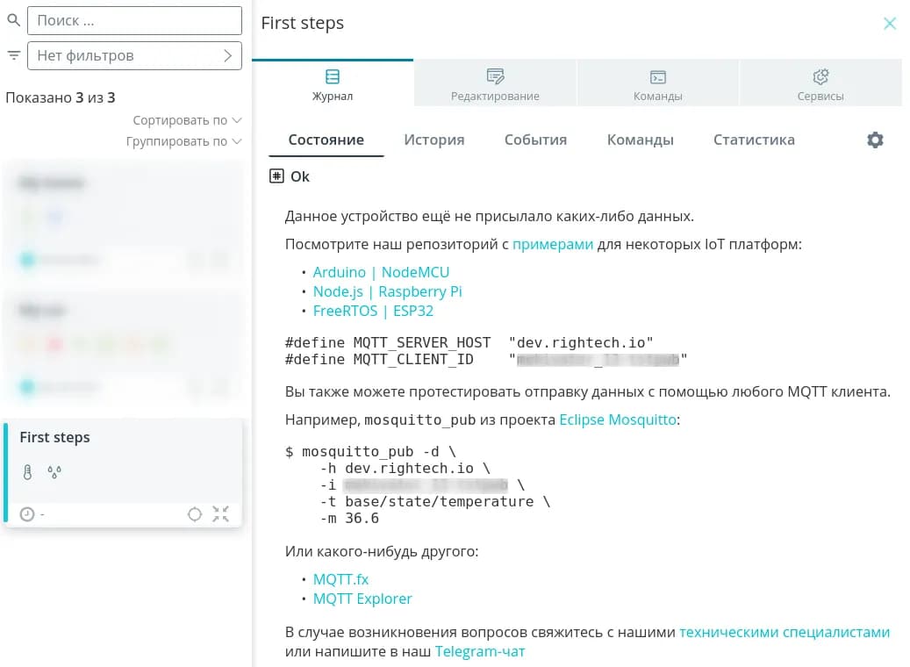Expand the Группировать по dropdown
This screenshot has height=667, width=910.
click(183, 141)
